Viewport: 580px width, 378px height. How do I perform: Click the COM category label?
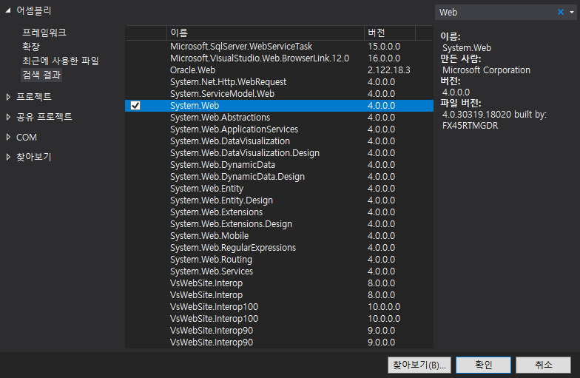click(27, 138)
